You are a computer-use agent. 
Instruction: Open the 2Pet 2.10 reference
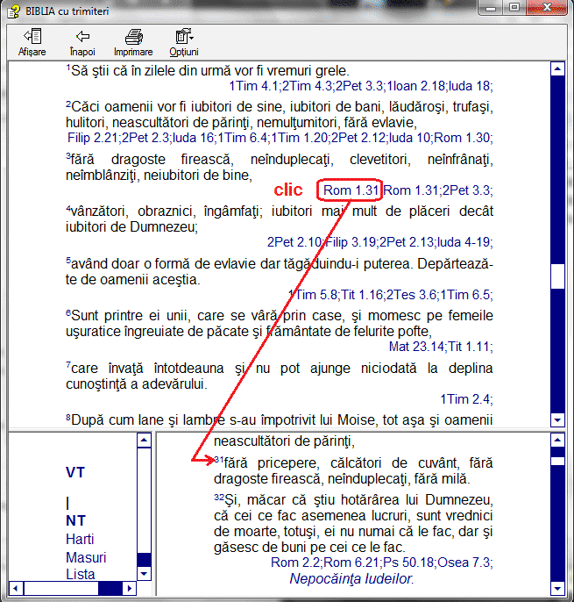pos(294,242)
